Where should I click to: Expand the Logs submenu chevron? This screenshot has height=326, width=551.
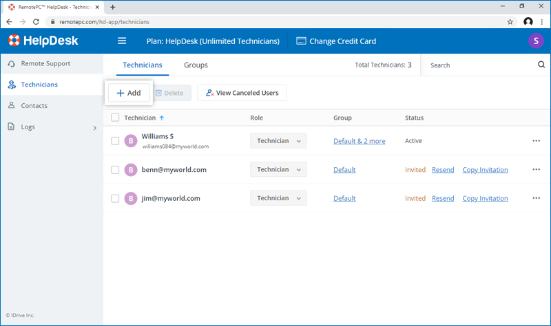(94, 128)
